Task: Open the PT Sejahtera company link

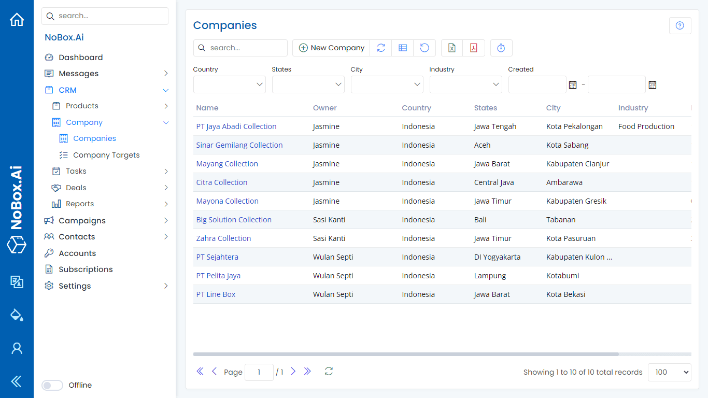Action: tap(218, 257)
